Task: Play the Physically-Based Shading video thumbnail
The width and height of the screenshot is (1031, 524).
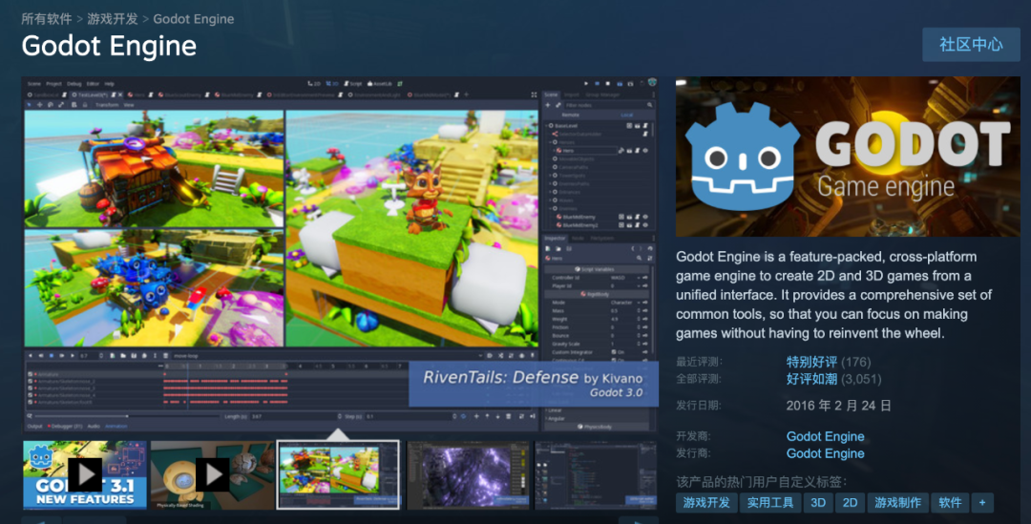Action: tap(212, 474)
